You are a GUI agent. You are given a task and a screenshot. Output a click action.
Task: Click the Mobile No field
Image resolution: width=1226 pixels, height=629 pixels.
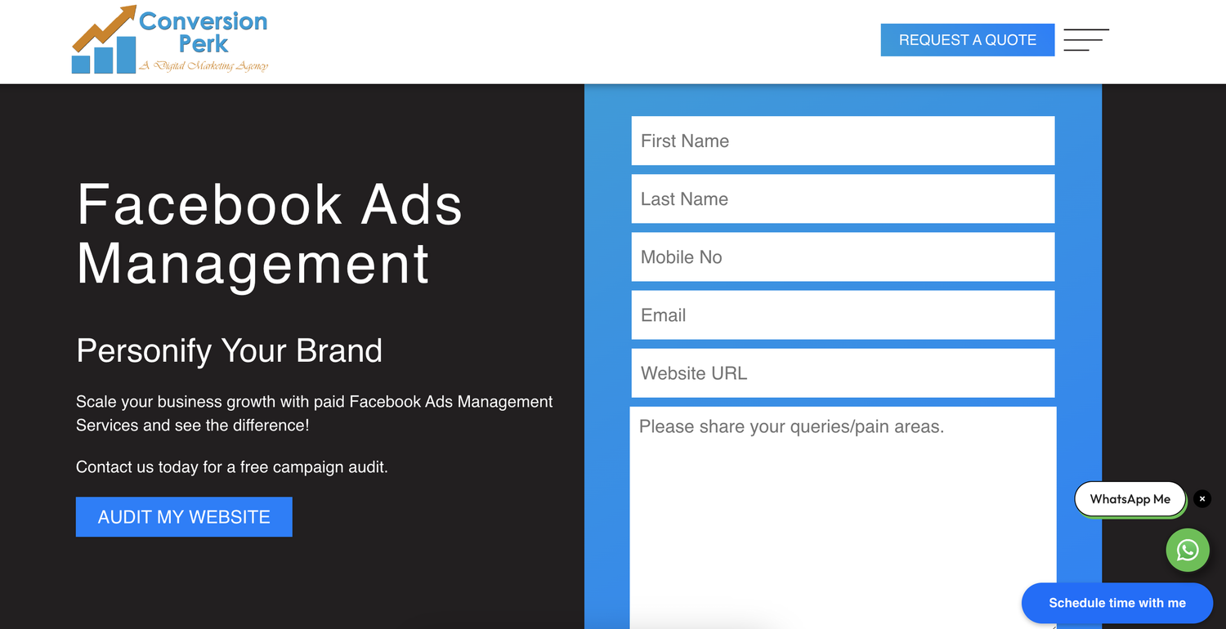point(843,257)
